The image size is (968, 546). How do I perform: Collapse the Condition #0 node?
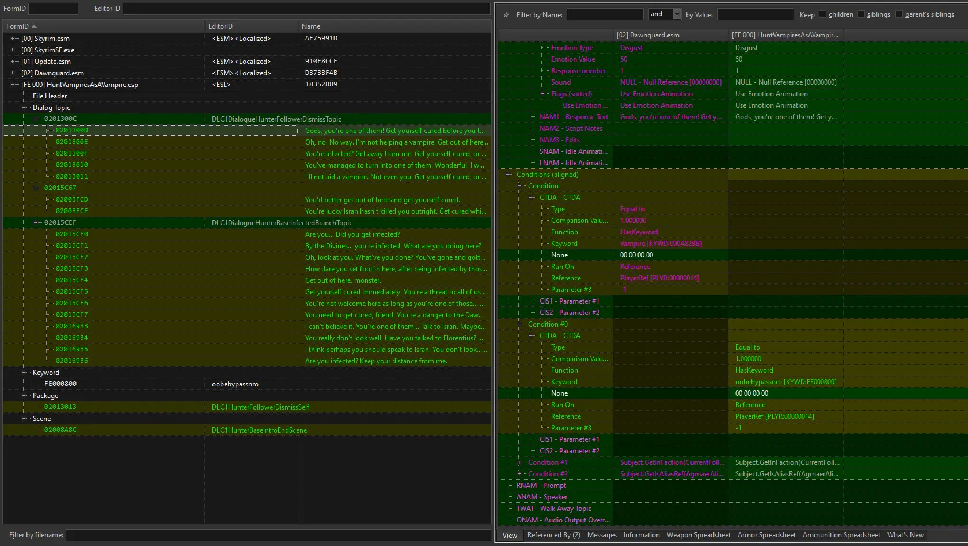pos(519,324)
